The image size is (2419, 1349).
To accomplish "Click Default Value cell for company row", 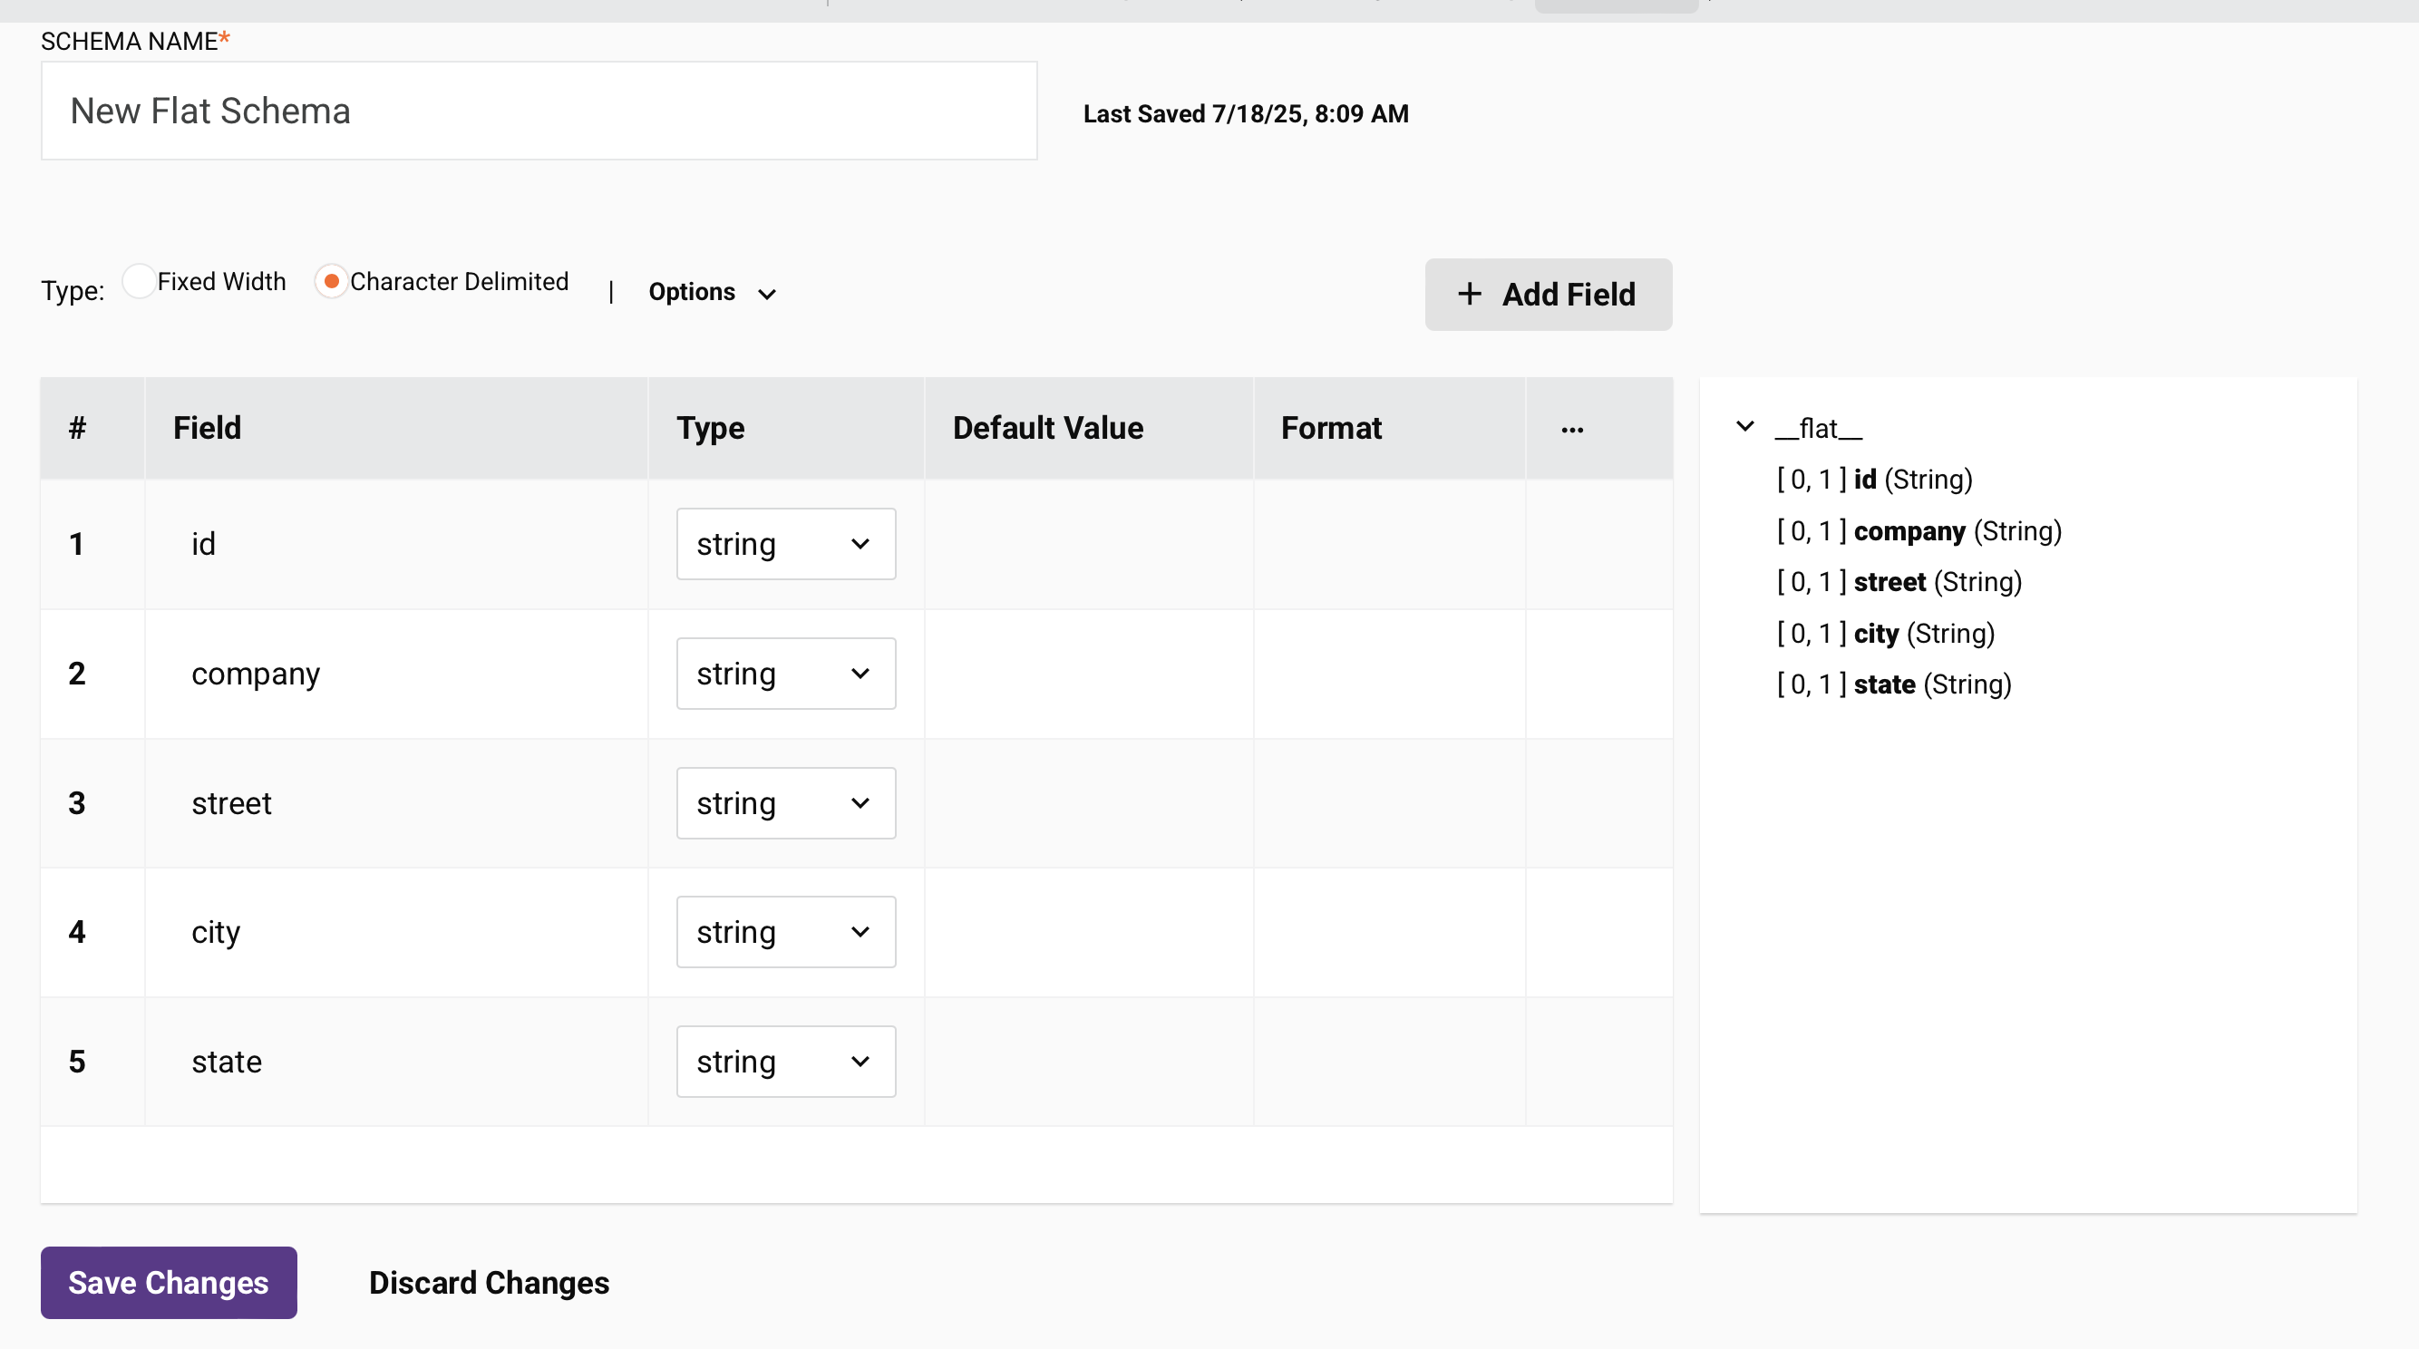I will [x=1087, y=674].
